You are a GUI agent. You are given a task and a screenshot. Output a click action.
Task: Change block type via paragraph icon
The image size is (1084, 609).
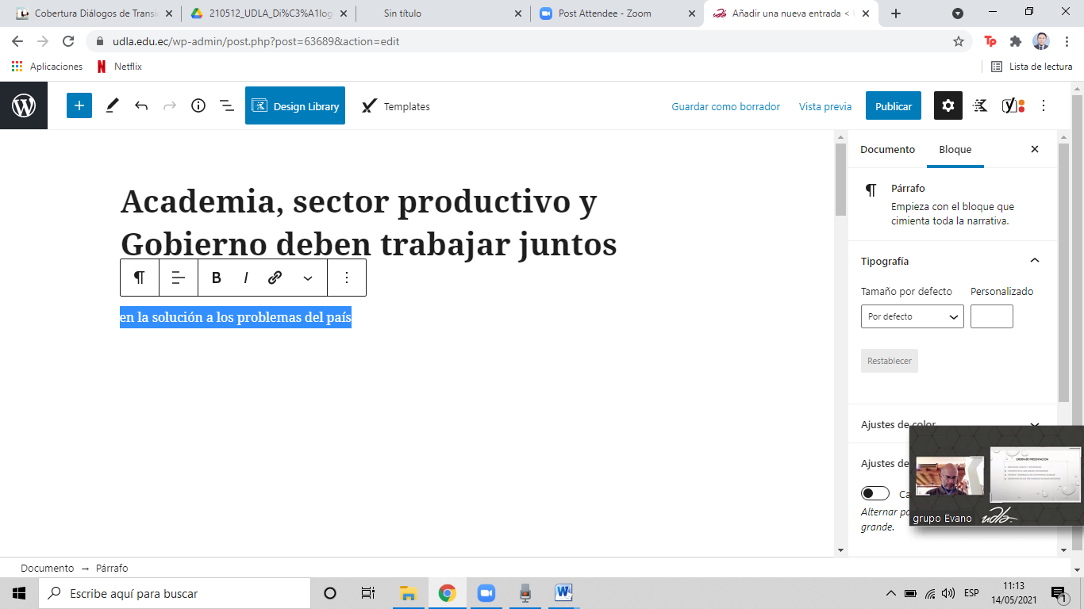tap(140, 278)
